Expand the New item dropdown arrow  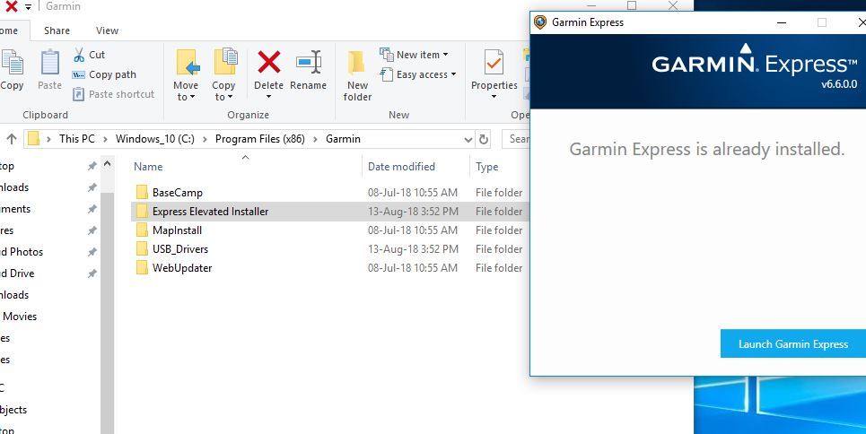click(x=446, y=55)
